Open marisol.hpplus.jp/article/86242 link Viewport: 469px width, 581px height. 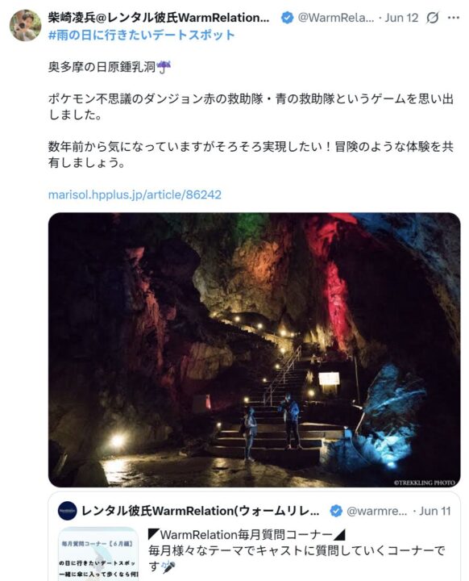pos(135,194)
